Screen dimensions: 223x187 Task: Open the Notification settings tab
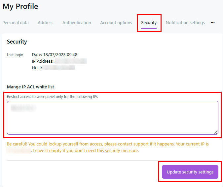click(x=185, y=23)
